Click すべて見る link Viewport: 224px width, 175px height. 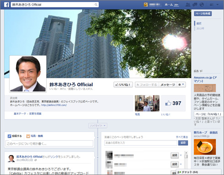(x=182, y=137)
